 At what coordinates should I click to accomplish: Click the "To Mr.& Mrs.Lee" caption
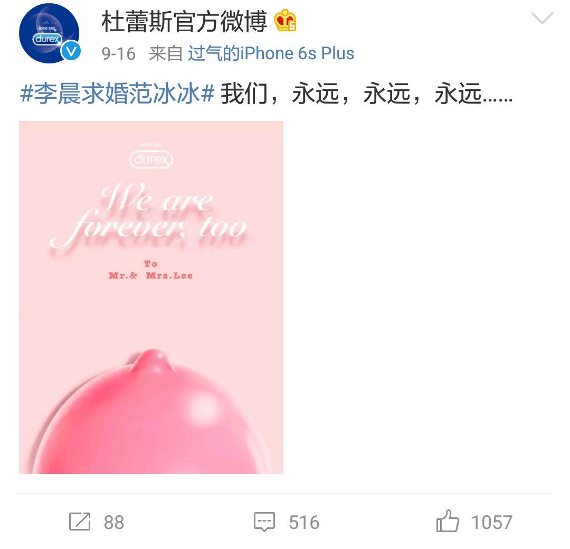pos(150,270)
